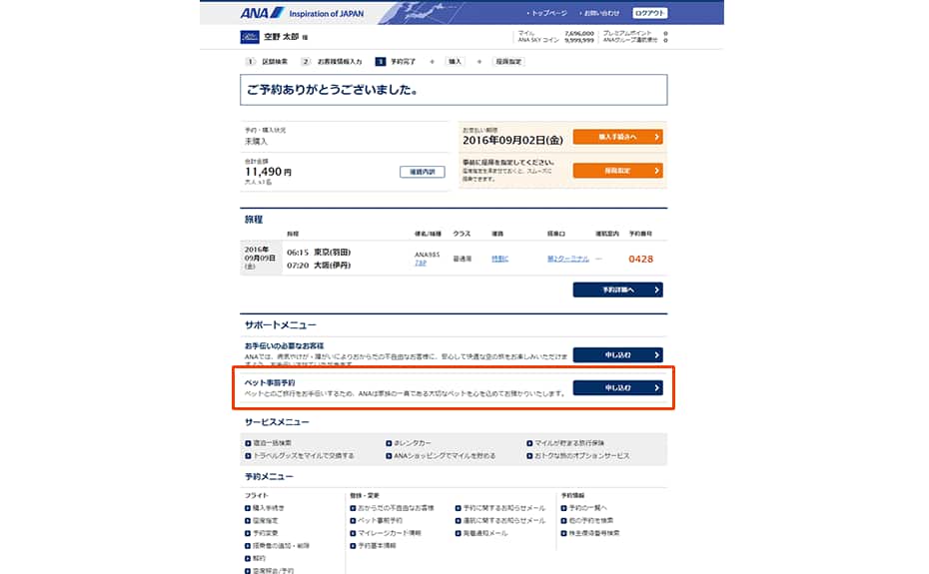
Task: Click the 予約詳細へ reservation details button
Action: pyautogui.click(x=617, y=289)
